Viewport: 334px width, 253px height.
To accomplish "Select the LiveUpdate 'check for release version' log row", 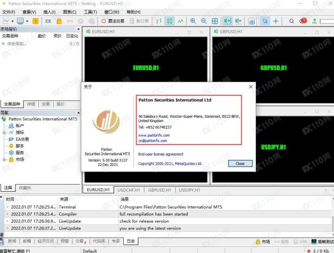I will 168,221.
